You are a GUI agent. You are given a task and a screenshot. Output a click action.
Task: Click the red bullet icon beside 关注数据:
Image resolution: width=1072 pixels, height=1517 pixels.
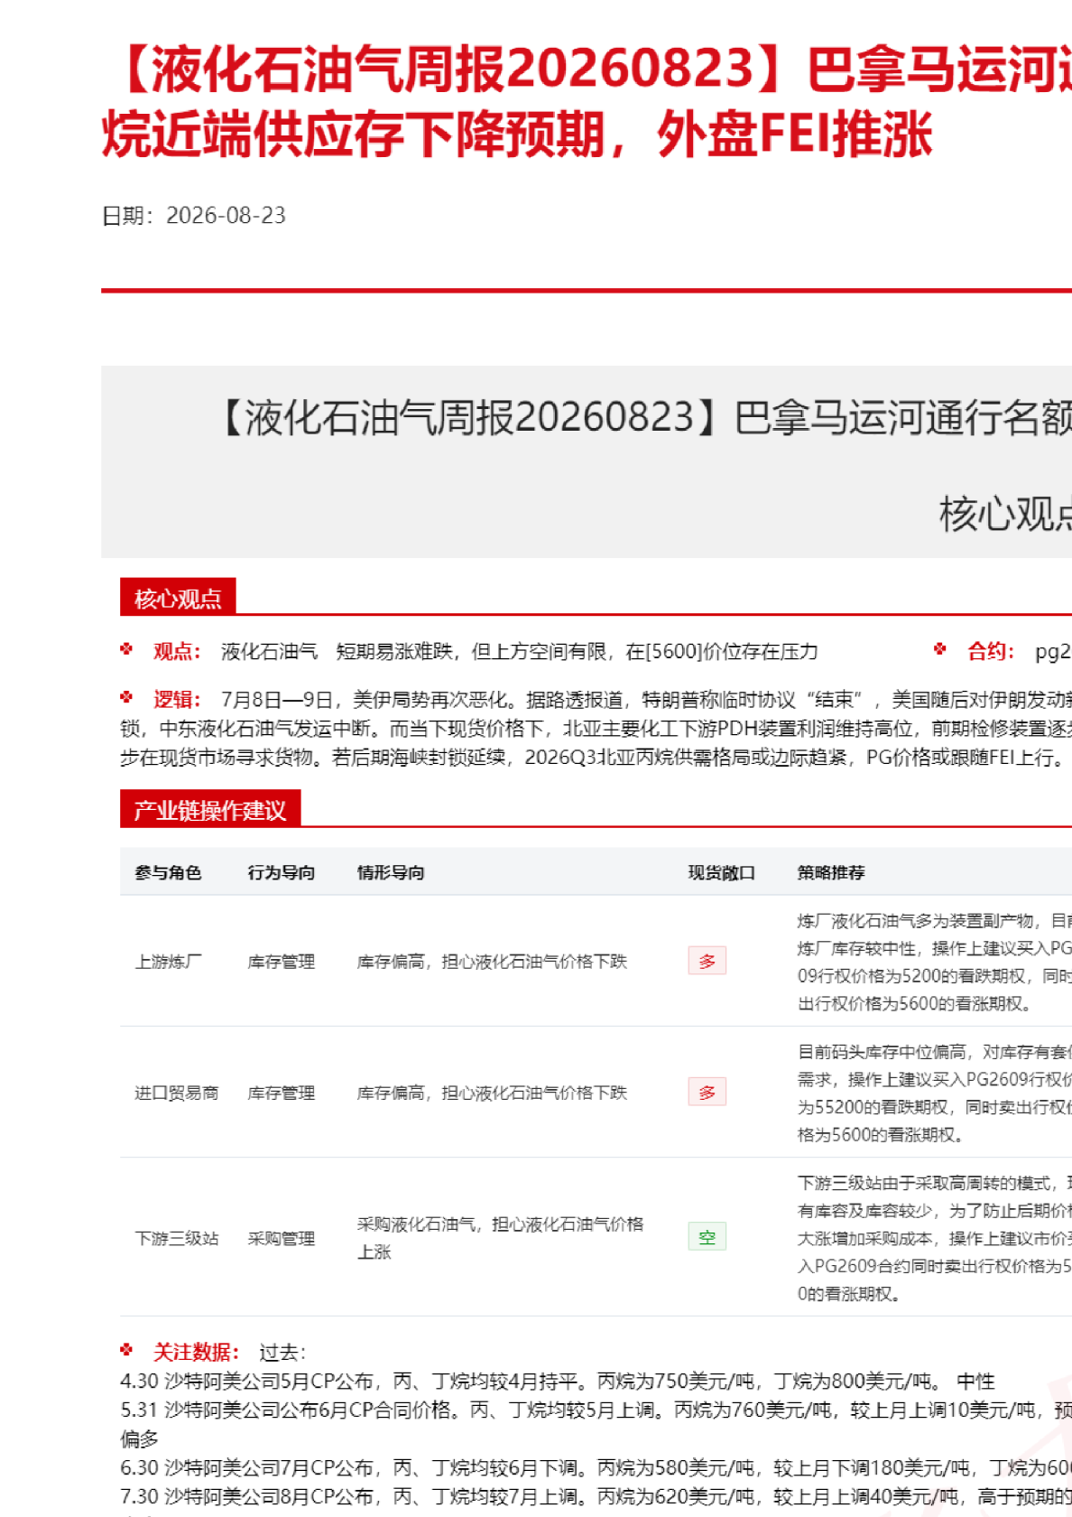[x=127, y=1350]
